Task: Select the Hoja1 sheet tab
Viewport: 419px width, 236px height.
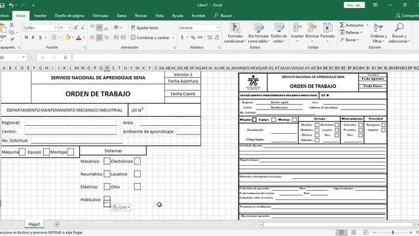Action: click(x=34, y=224)
